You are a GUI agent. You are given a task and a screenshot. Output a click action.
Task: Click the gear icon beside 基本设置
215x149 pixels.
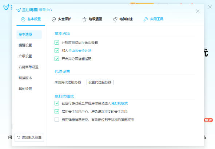tap(23, 19)
